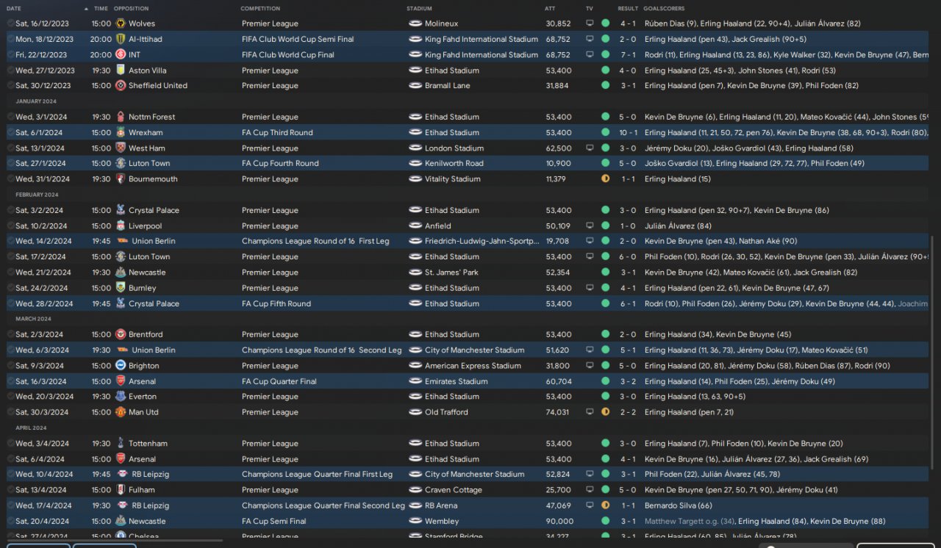Click the Liverpool crest icon

click(x=121, y=226)
